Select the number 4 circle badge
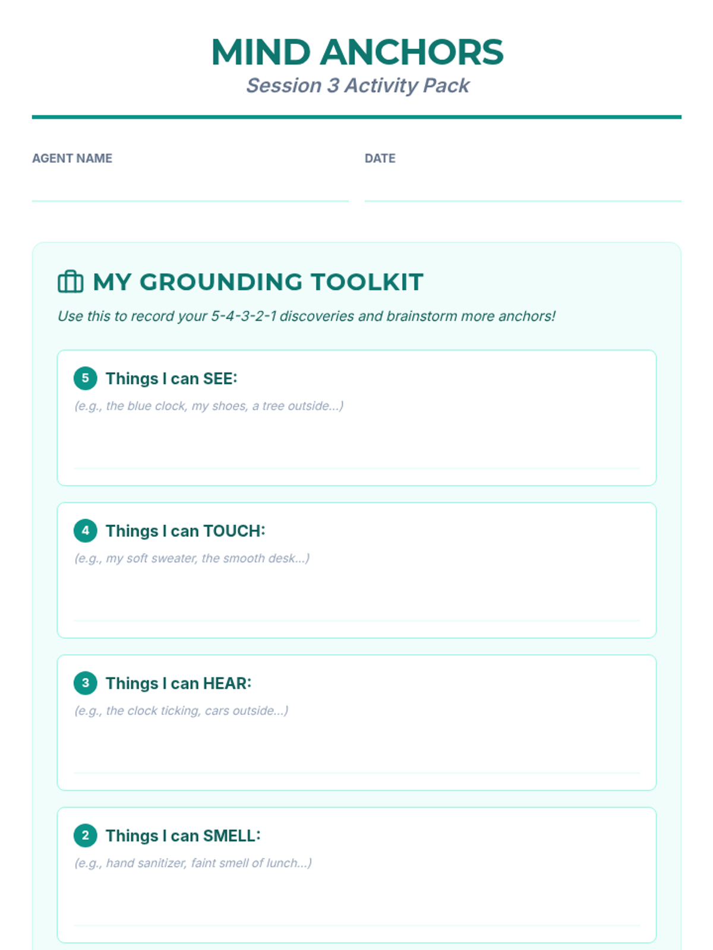 click(x=86, y=531)
